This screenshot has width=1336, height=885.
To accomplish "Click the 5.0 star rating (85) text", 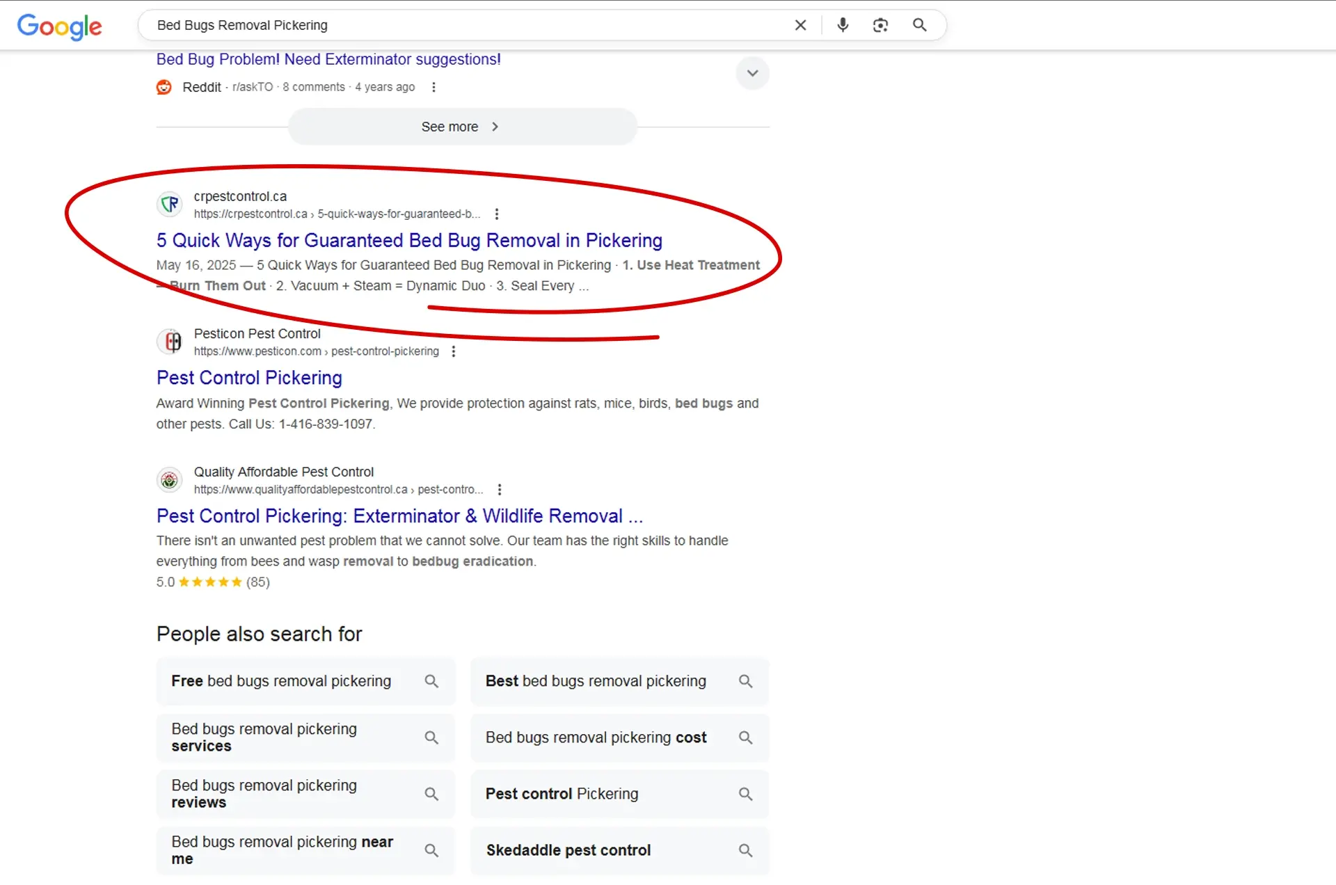I will click(213, 582).
